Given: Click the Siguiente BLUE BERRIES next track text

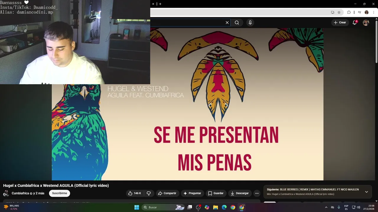Looking at the screenshot, I should (313, 190).
